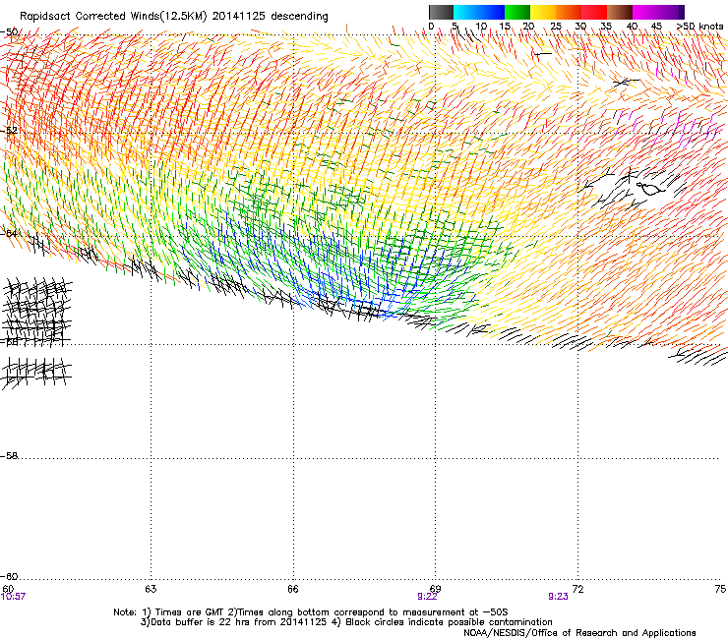Image resolution: width=728 pixels, height=639 pixels.
Task: Click the 'Data buffer is 22 hrs' note line
Action: pos(346,622)
